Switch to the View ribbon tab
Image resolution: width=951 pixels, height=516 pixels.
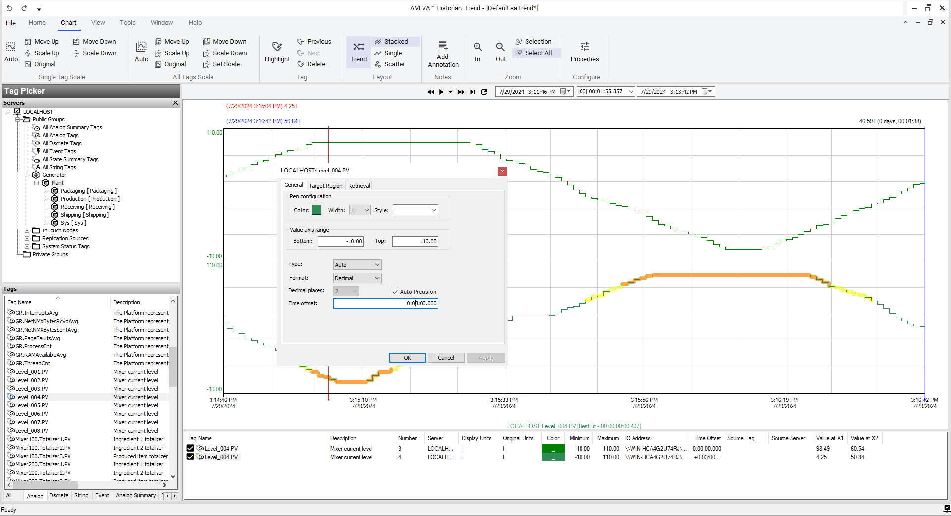pyautogui.click(x=98, y=23)
